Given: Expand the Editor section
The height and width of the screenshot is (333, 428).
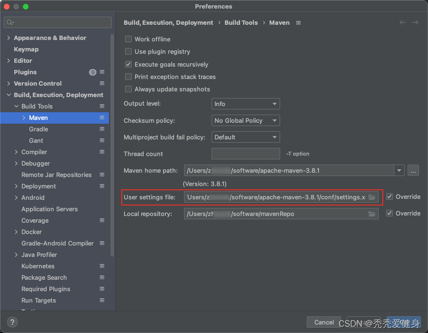Looking at the screenshot, I should click(9, 60).
